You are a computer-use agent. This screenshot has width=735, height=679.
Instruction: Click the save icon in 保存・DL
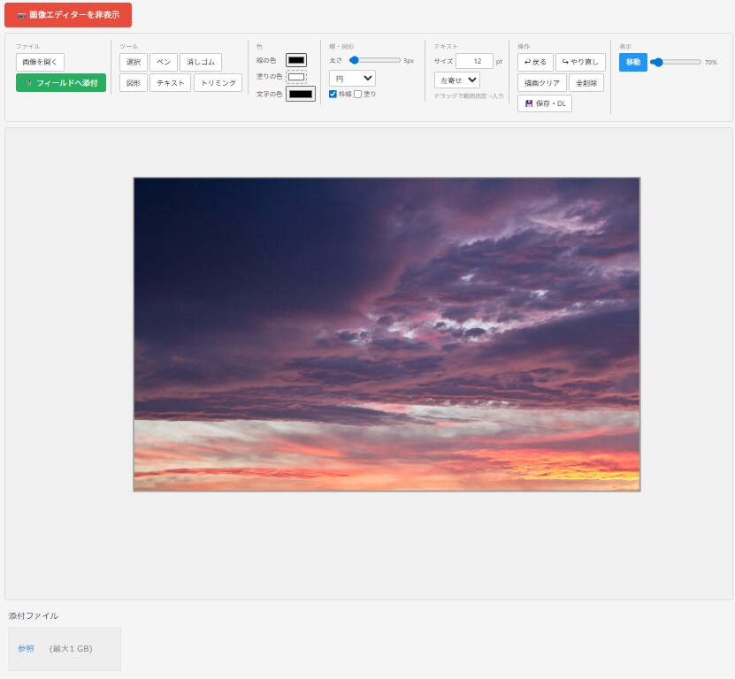pos(529,103)
